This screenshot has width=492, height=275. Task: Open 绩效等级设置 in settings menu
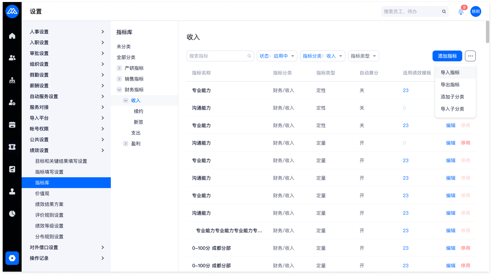coord(49,226)
